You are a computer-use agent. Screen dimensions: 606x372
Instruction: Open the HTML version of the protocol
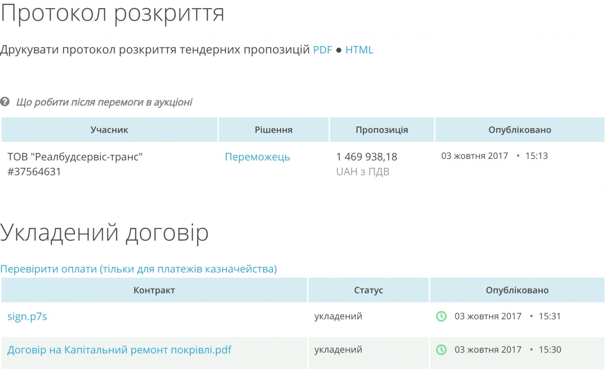[x=359, y=50]
